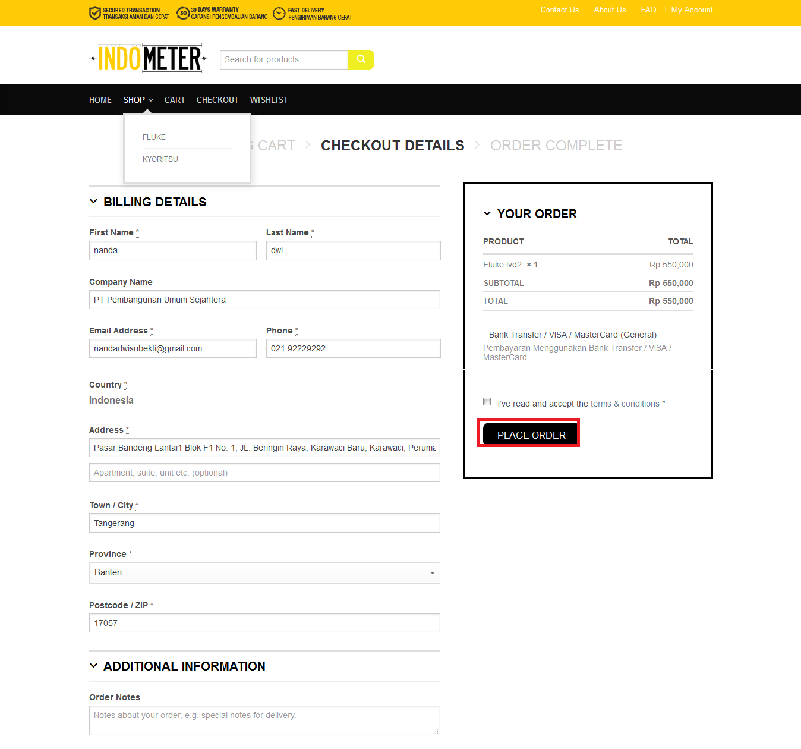Click the Postcode / ZIP input field

(264, 623)
